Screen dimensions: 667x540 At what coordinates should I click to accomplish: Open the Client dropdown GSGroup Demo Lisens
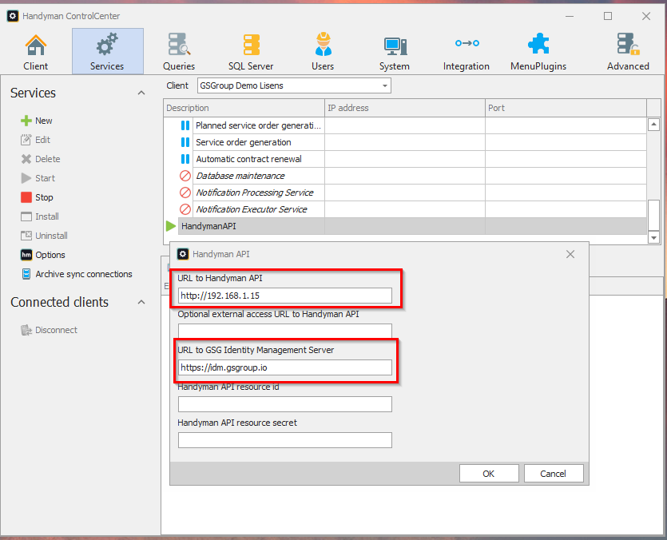(294, 85)
